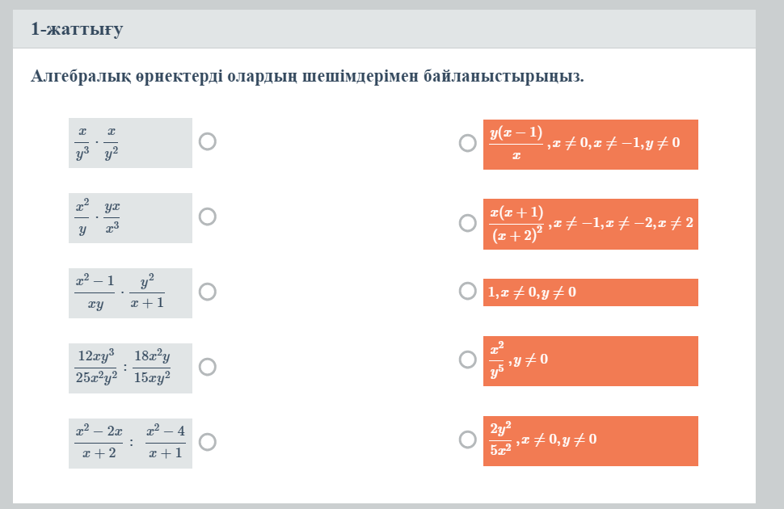
Task: Click the gray 12xy³/25x²y² expression box
Action: (x=130, y=368)
